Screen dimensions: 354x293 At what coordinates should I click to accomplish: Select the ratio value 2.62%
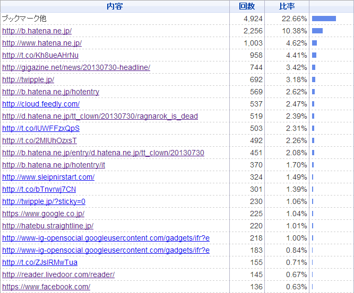pyautogui.click(x=297, y=92)
